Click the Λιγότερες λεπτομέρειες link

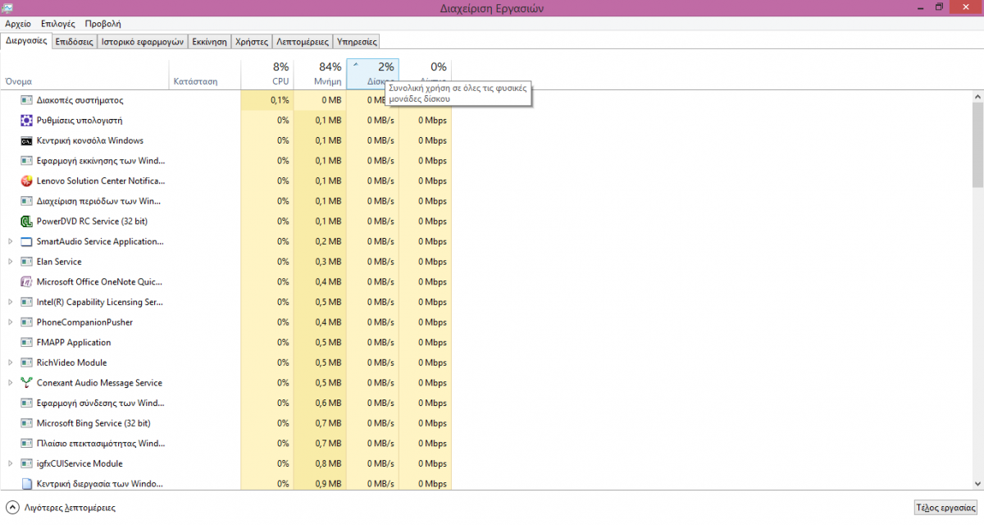coord(70,509)
